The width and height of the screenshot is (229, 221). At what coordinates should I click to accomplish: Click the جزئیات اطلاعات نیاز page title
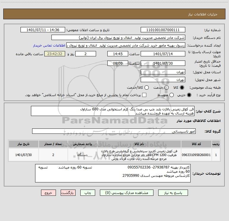[203, 14]
